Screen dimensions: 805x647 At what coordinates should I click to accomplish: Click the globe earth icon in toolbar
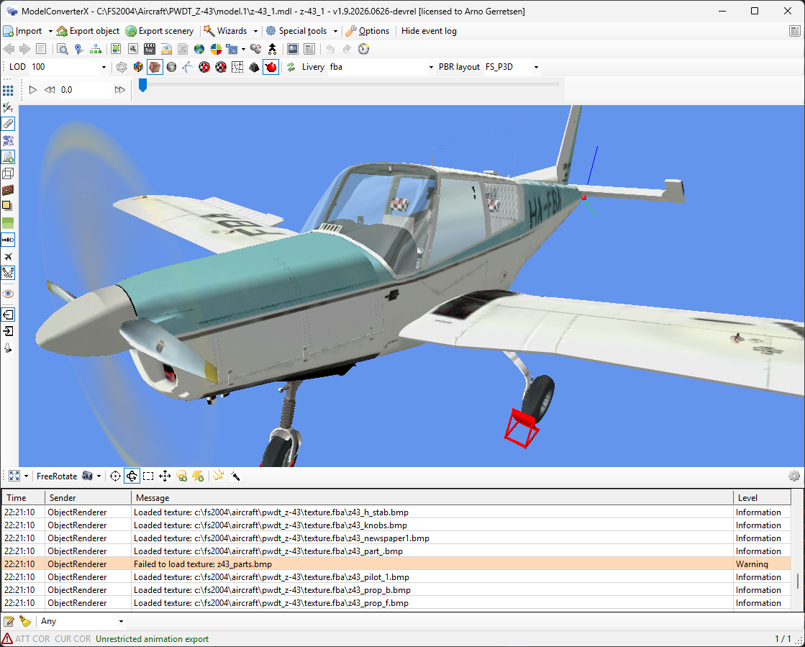(x=199, y=49)
